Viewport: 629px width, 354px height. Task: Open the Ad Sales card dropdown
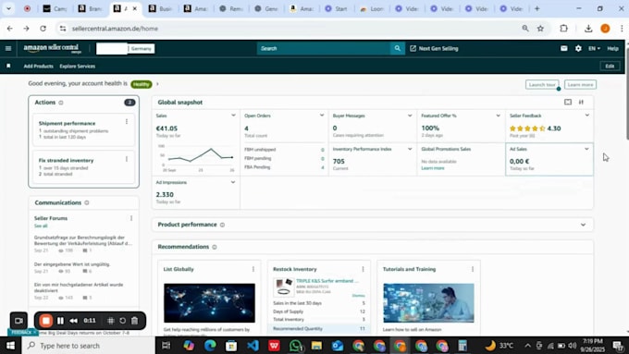point(586,149)
